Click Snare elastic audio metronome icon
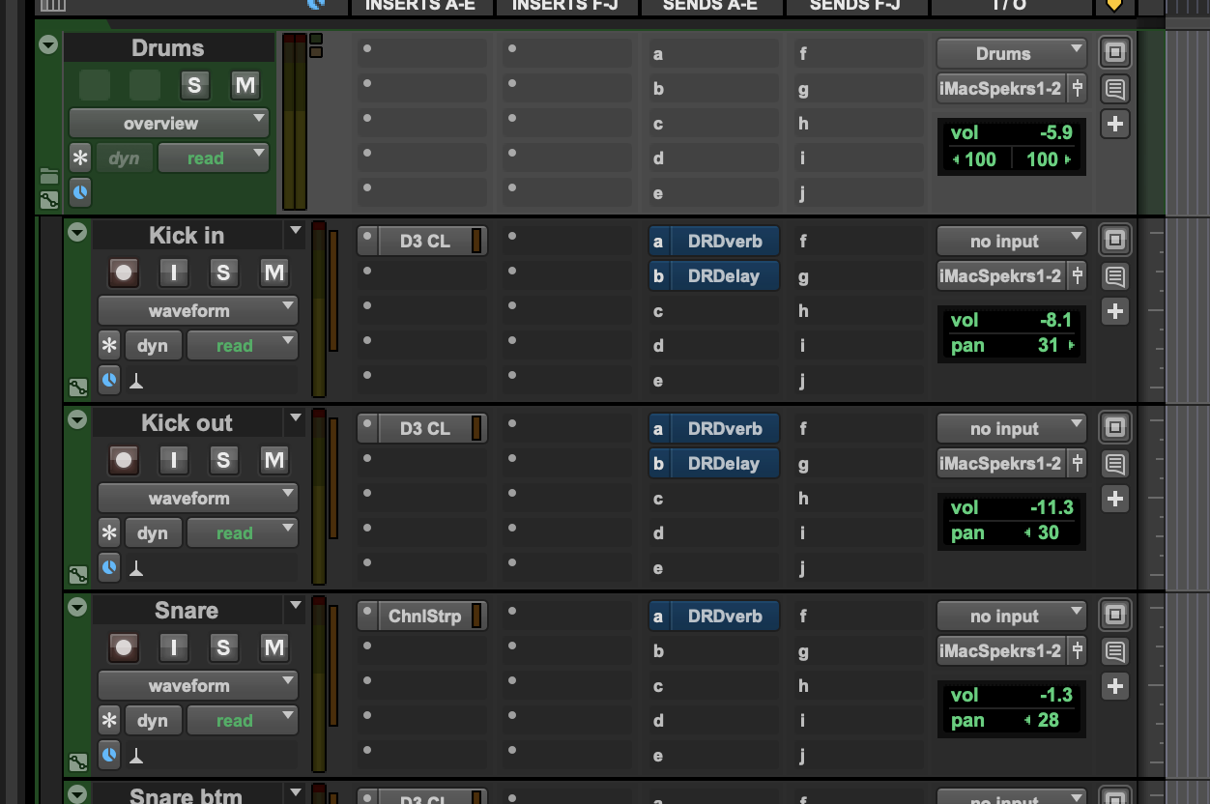The width and height of the screenshot is (1210, 804). click(x=137, y=757)
